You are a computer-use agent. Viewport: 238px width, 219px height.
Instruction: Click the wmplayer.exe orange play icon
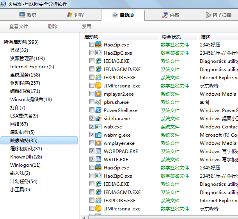coord(98,143)
